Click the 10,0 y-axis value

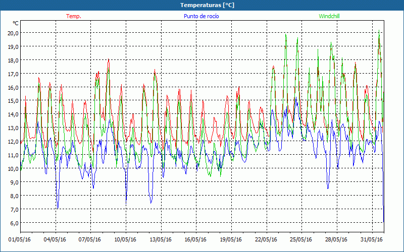(x=13, y=169)
